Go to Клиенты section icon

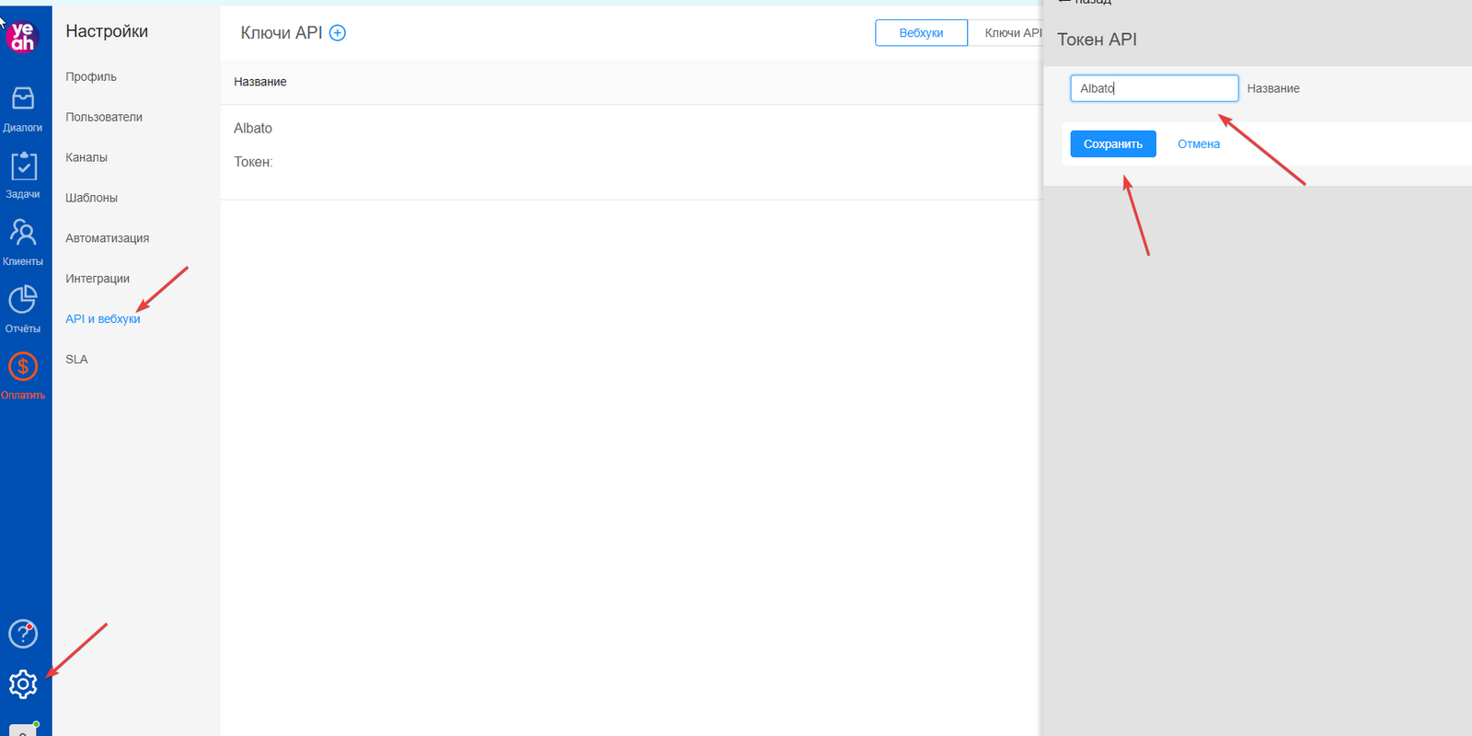(23, 234)
